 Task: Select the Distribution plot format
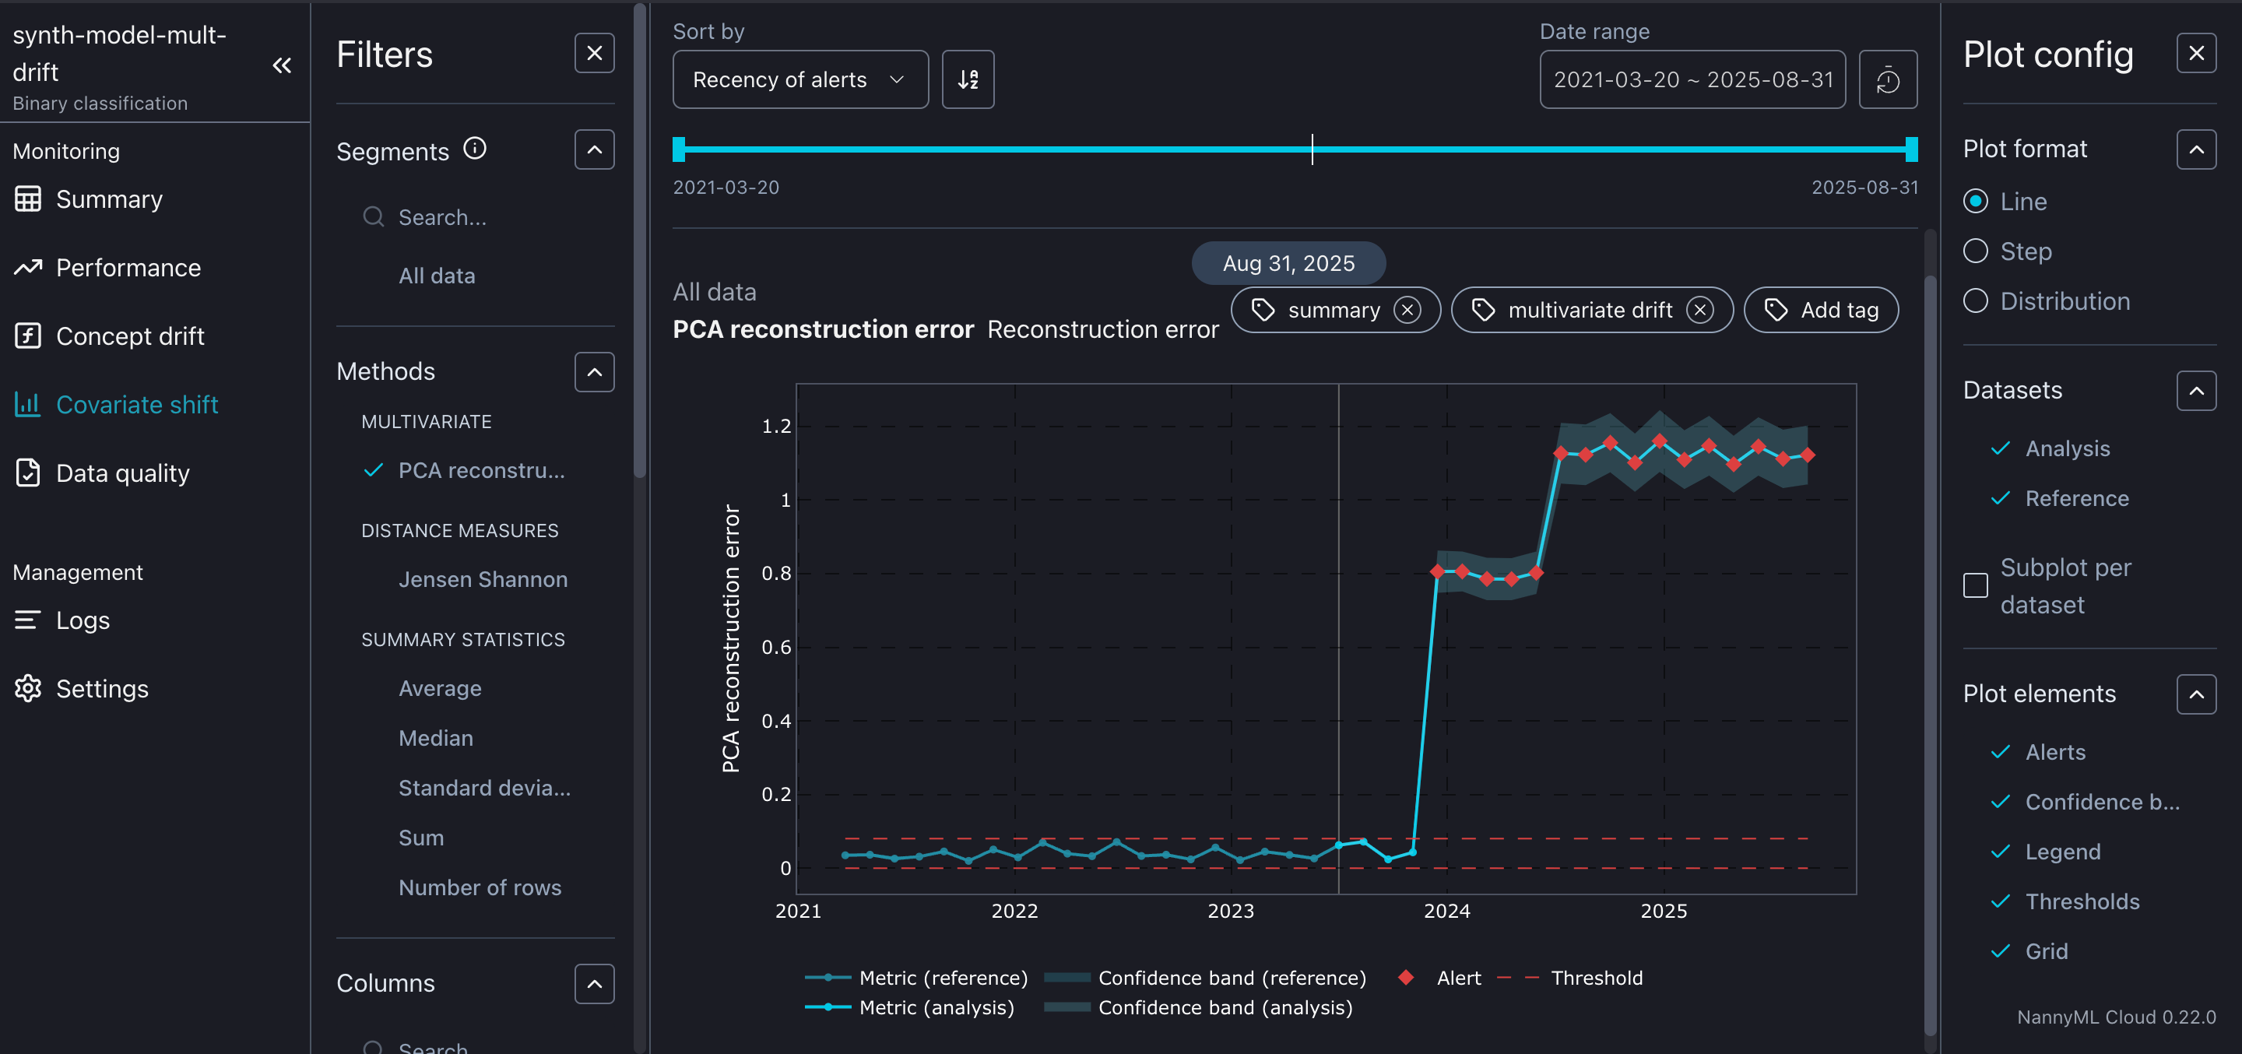coord(1976,301)
